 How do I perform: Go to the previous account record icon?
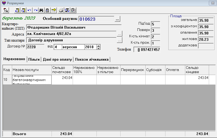click(17, 10)
